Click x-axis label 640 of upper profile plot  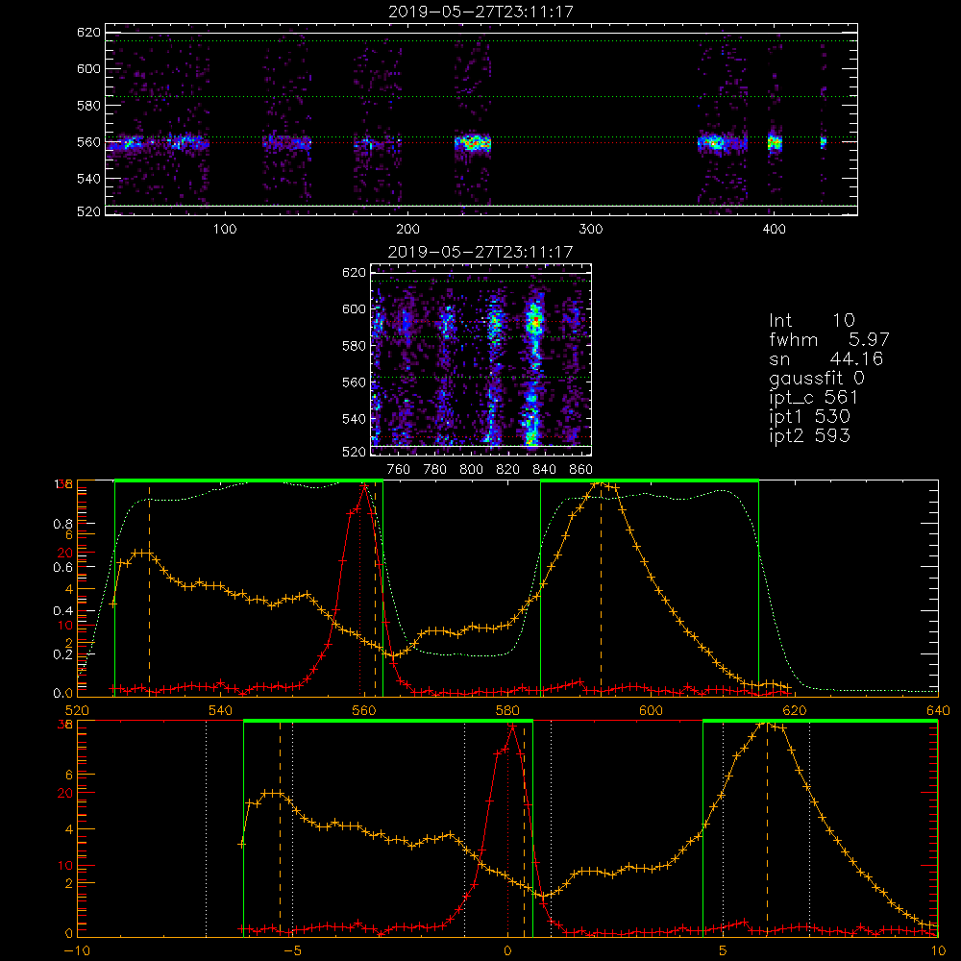point(938,710)
